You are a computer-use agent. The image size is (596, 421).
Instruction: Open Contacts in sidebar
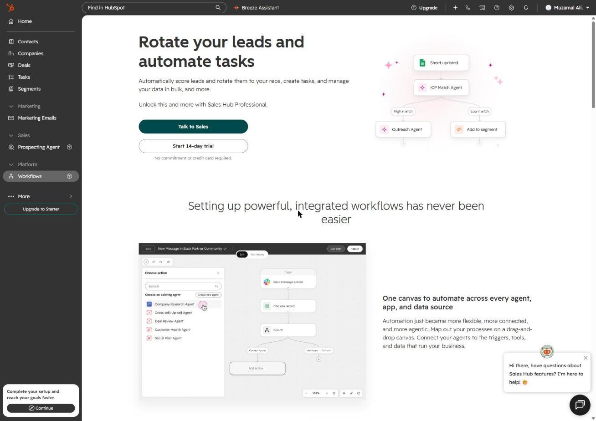point(41,41)
